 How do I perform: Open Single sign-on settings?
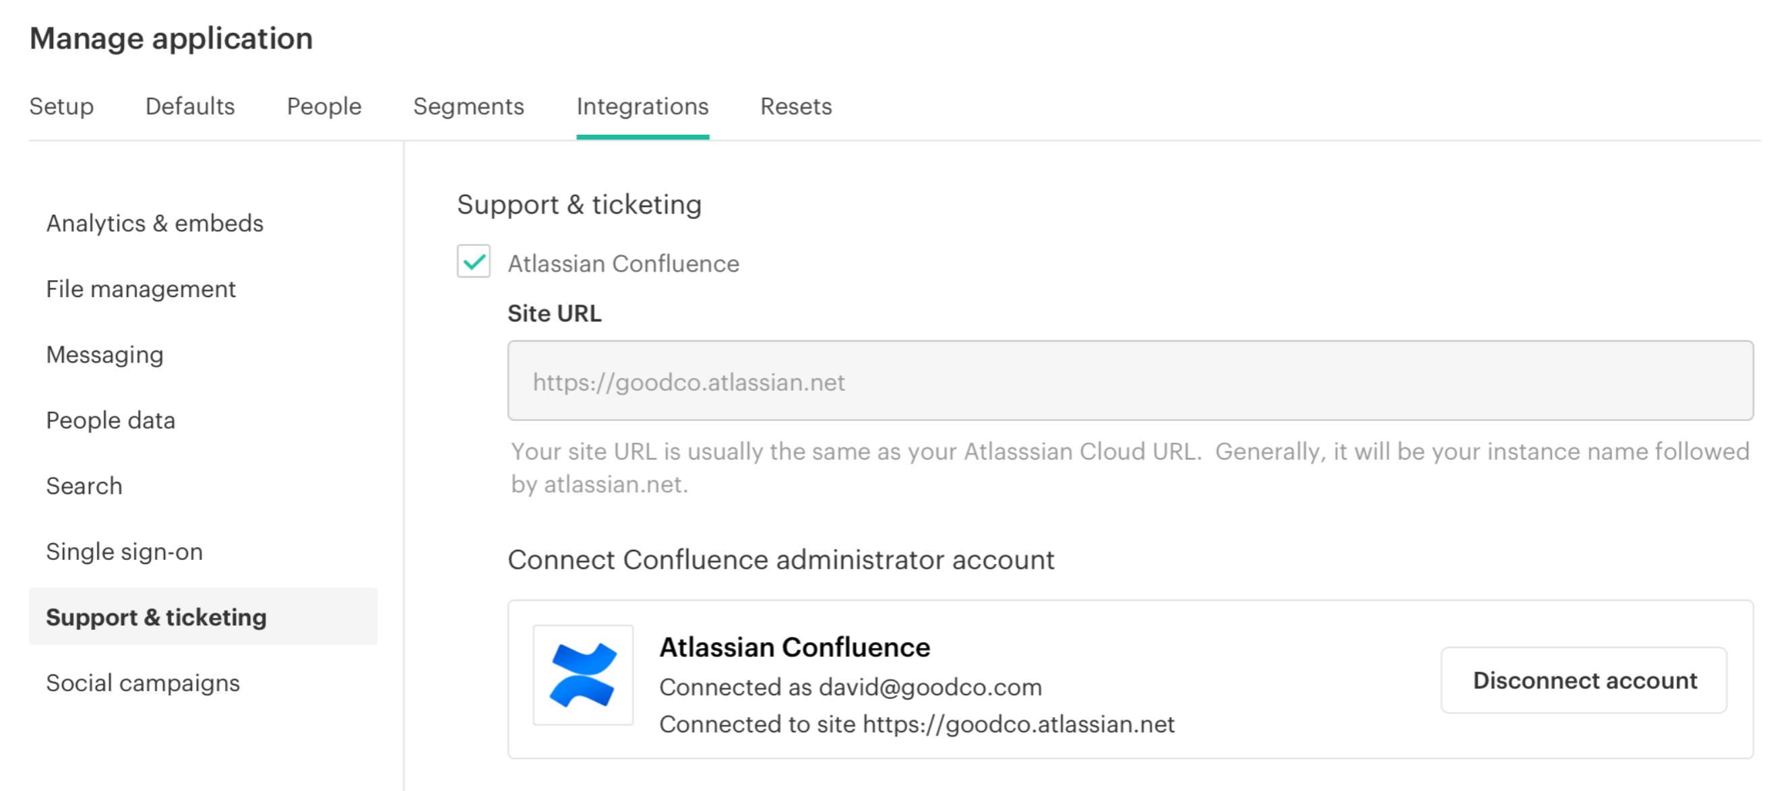click(125, 551)
